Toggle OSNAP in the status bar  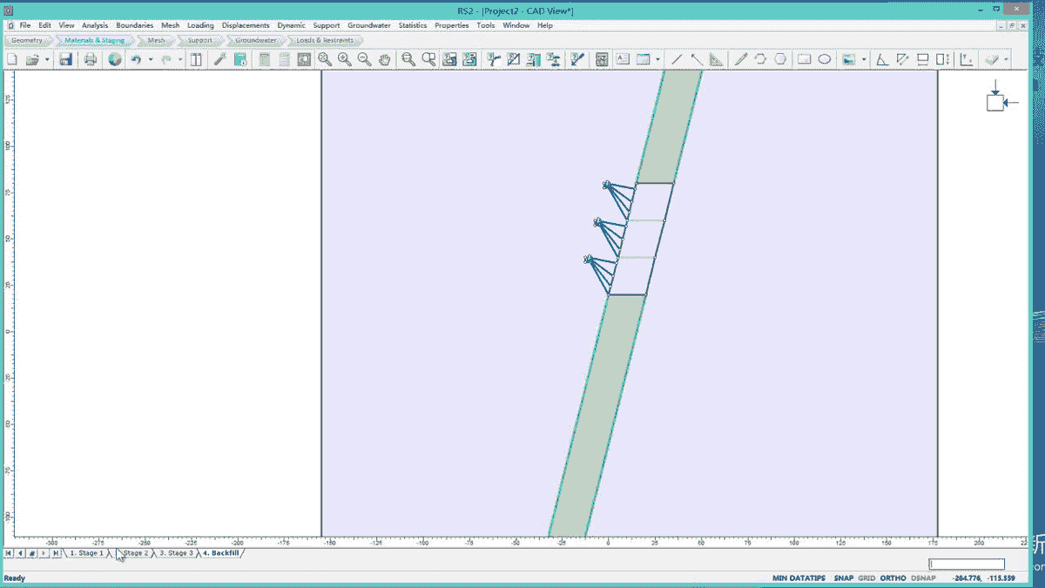pos(923,578)
